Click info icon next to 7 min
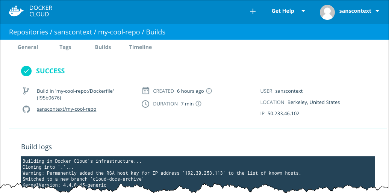This screenshot has width=389, height=193. pos(199,104)
